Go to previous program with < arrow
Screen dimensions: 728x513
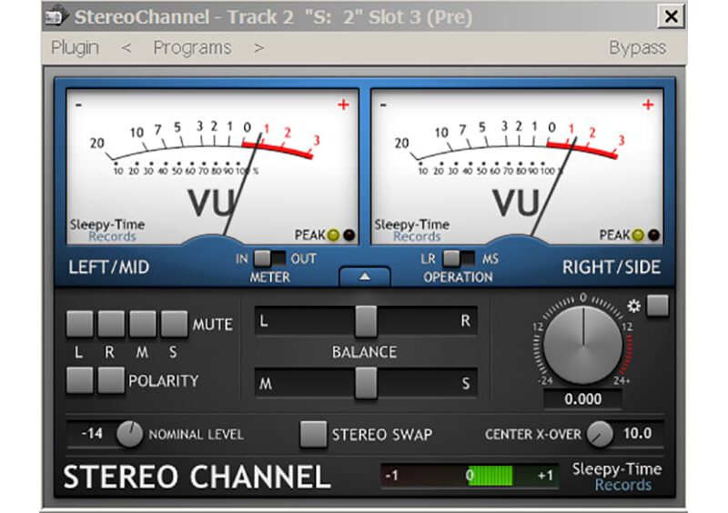coord(126,48)
